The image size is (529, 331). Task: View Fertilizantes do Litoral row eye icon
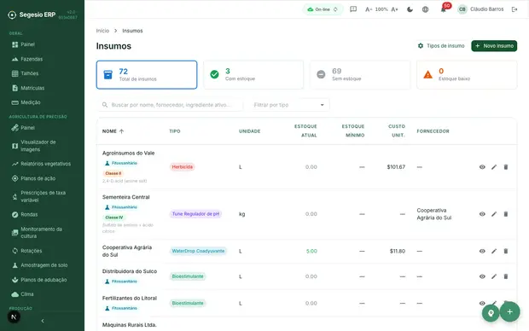pos(482,303)
